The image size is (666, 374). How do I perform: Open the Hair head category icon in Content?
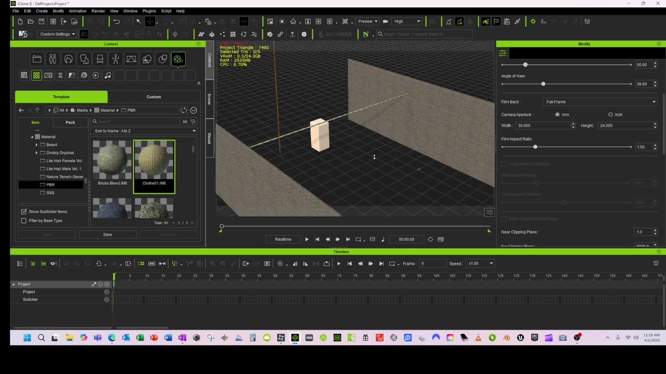point(68,59)
